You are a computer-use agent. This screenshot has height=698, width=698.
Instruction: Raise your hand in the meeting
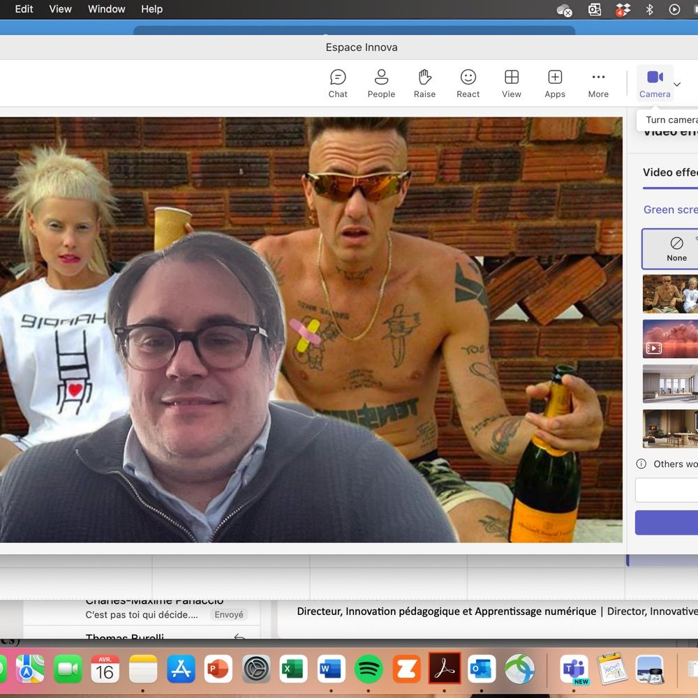424,83
